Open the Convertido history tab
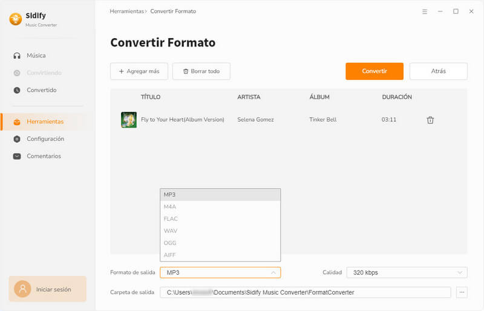Screen dimensions: 484x311 point(41,90)
